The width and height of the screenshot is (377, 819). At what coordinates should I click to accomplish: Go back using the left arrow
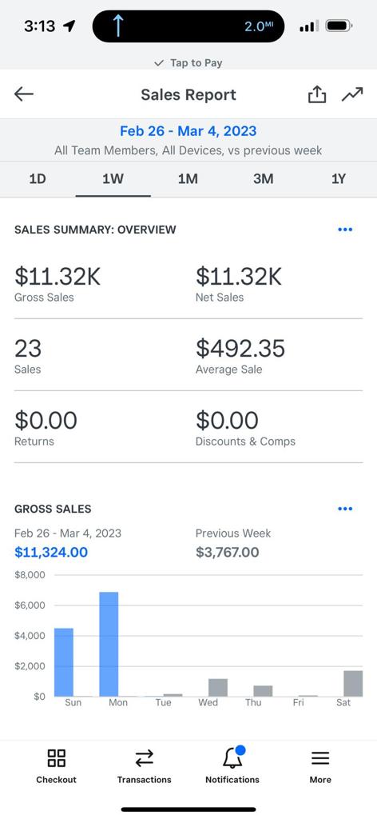click(x=24, y=94)
